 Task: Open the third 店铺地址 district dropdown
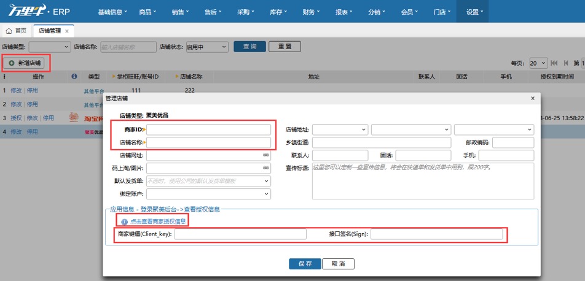[x=494, y=129]
